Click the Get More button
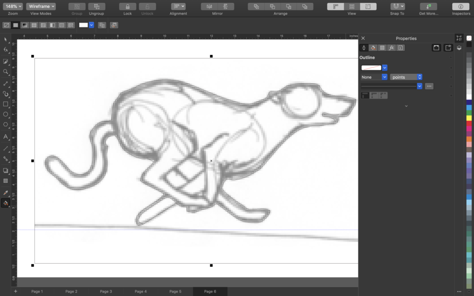Viewport: 474px width, 296px height. 428,6
